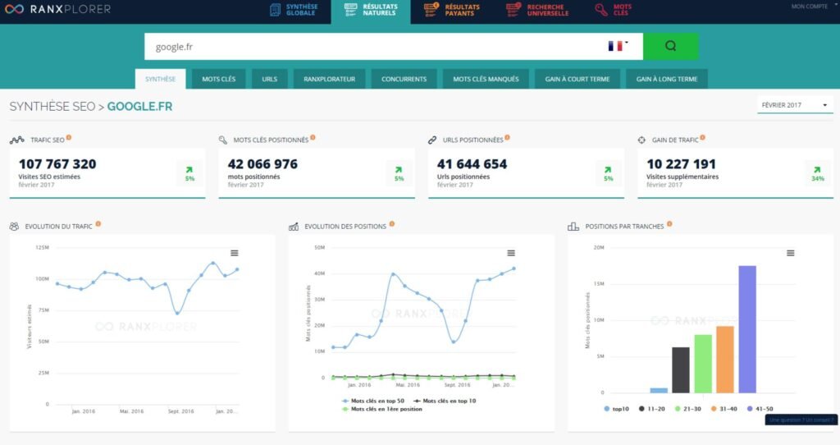This screenshot has width=840, height=445.
Task: Click the Trafic SEO info dot
Action: (69, 138)
